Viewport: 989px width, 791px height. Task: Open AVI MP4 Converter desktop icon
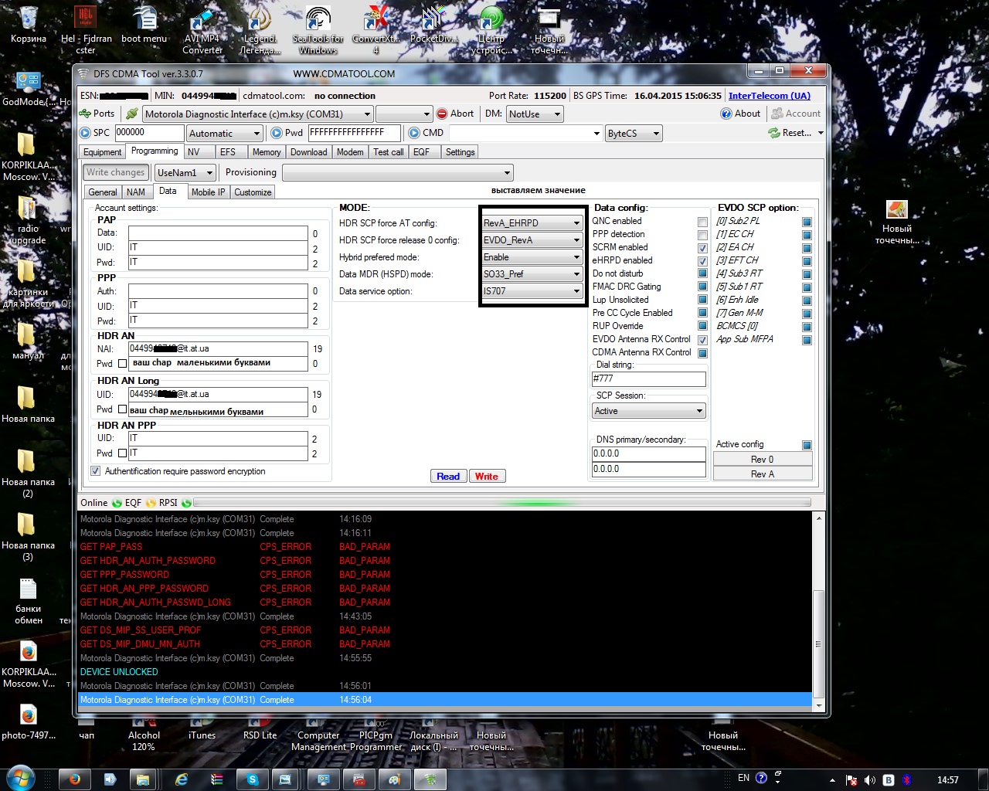pyautogui.click(x=202, y=29)
